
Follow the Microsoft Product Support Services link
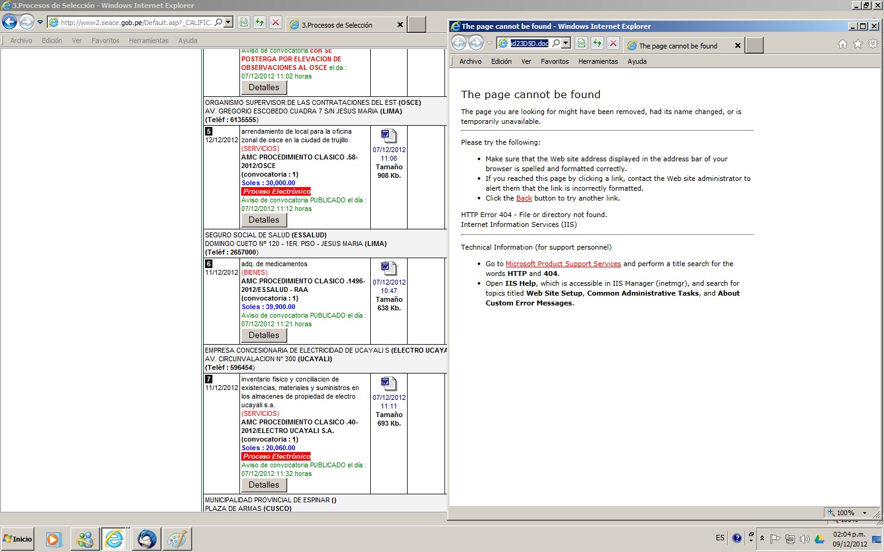(563, 264)
